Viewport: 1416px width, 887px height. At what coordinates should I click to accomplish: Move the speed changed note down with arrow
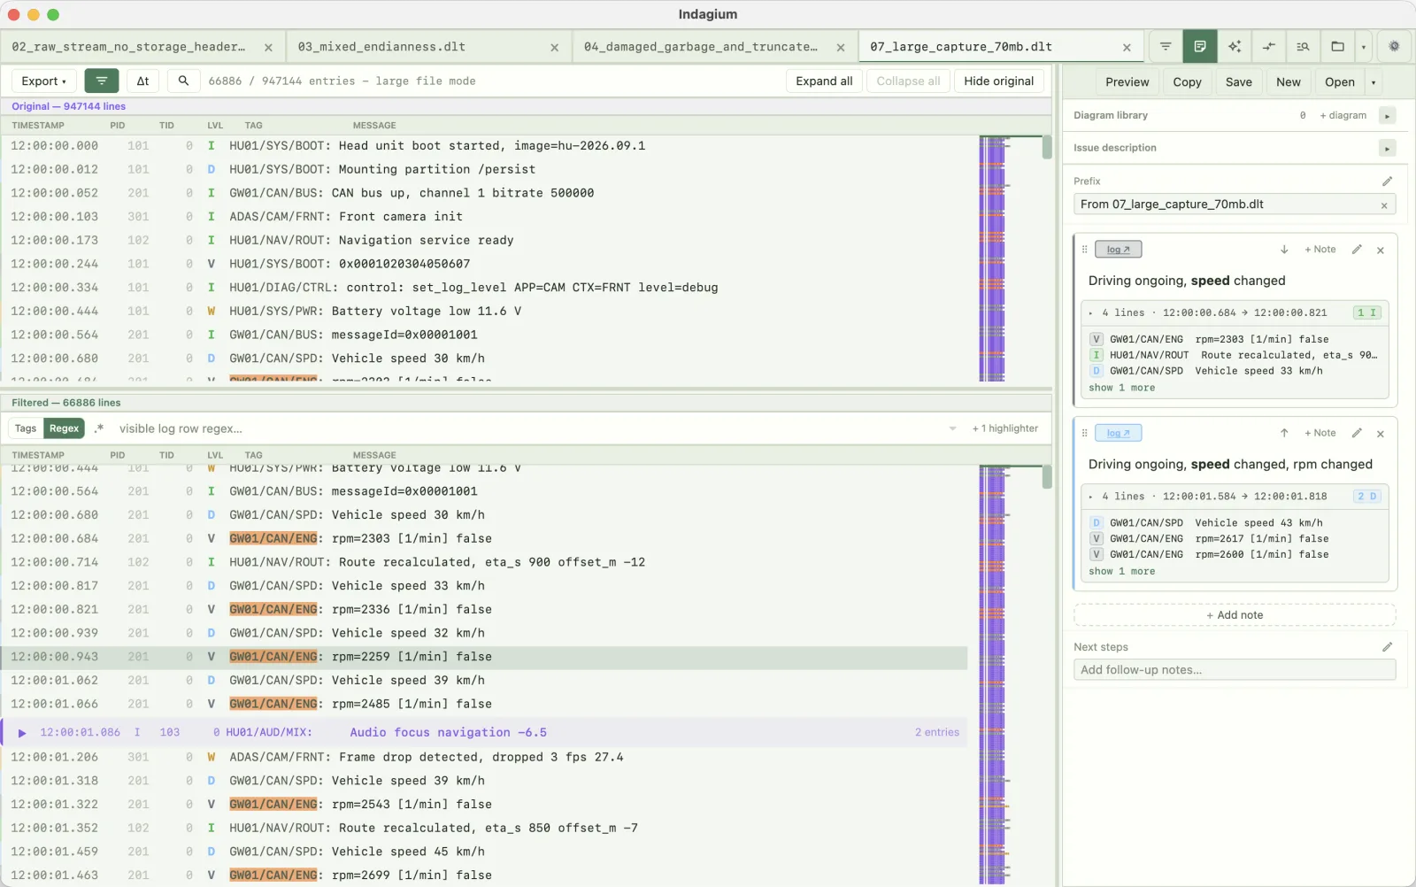tap(1284, 250)
